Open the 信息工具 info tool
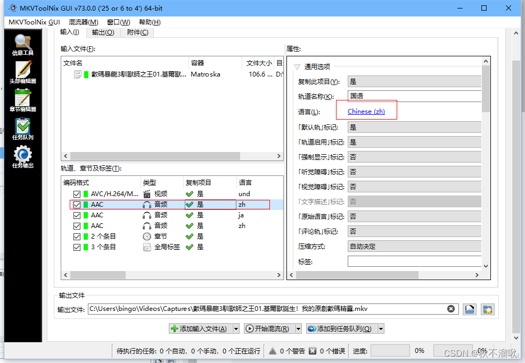Screen dimensions: 525x363 pyautogui.click(x=23, y=45)
